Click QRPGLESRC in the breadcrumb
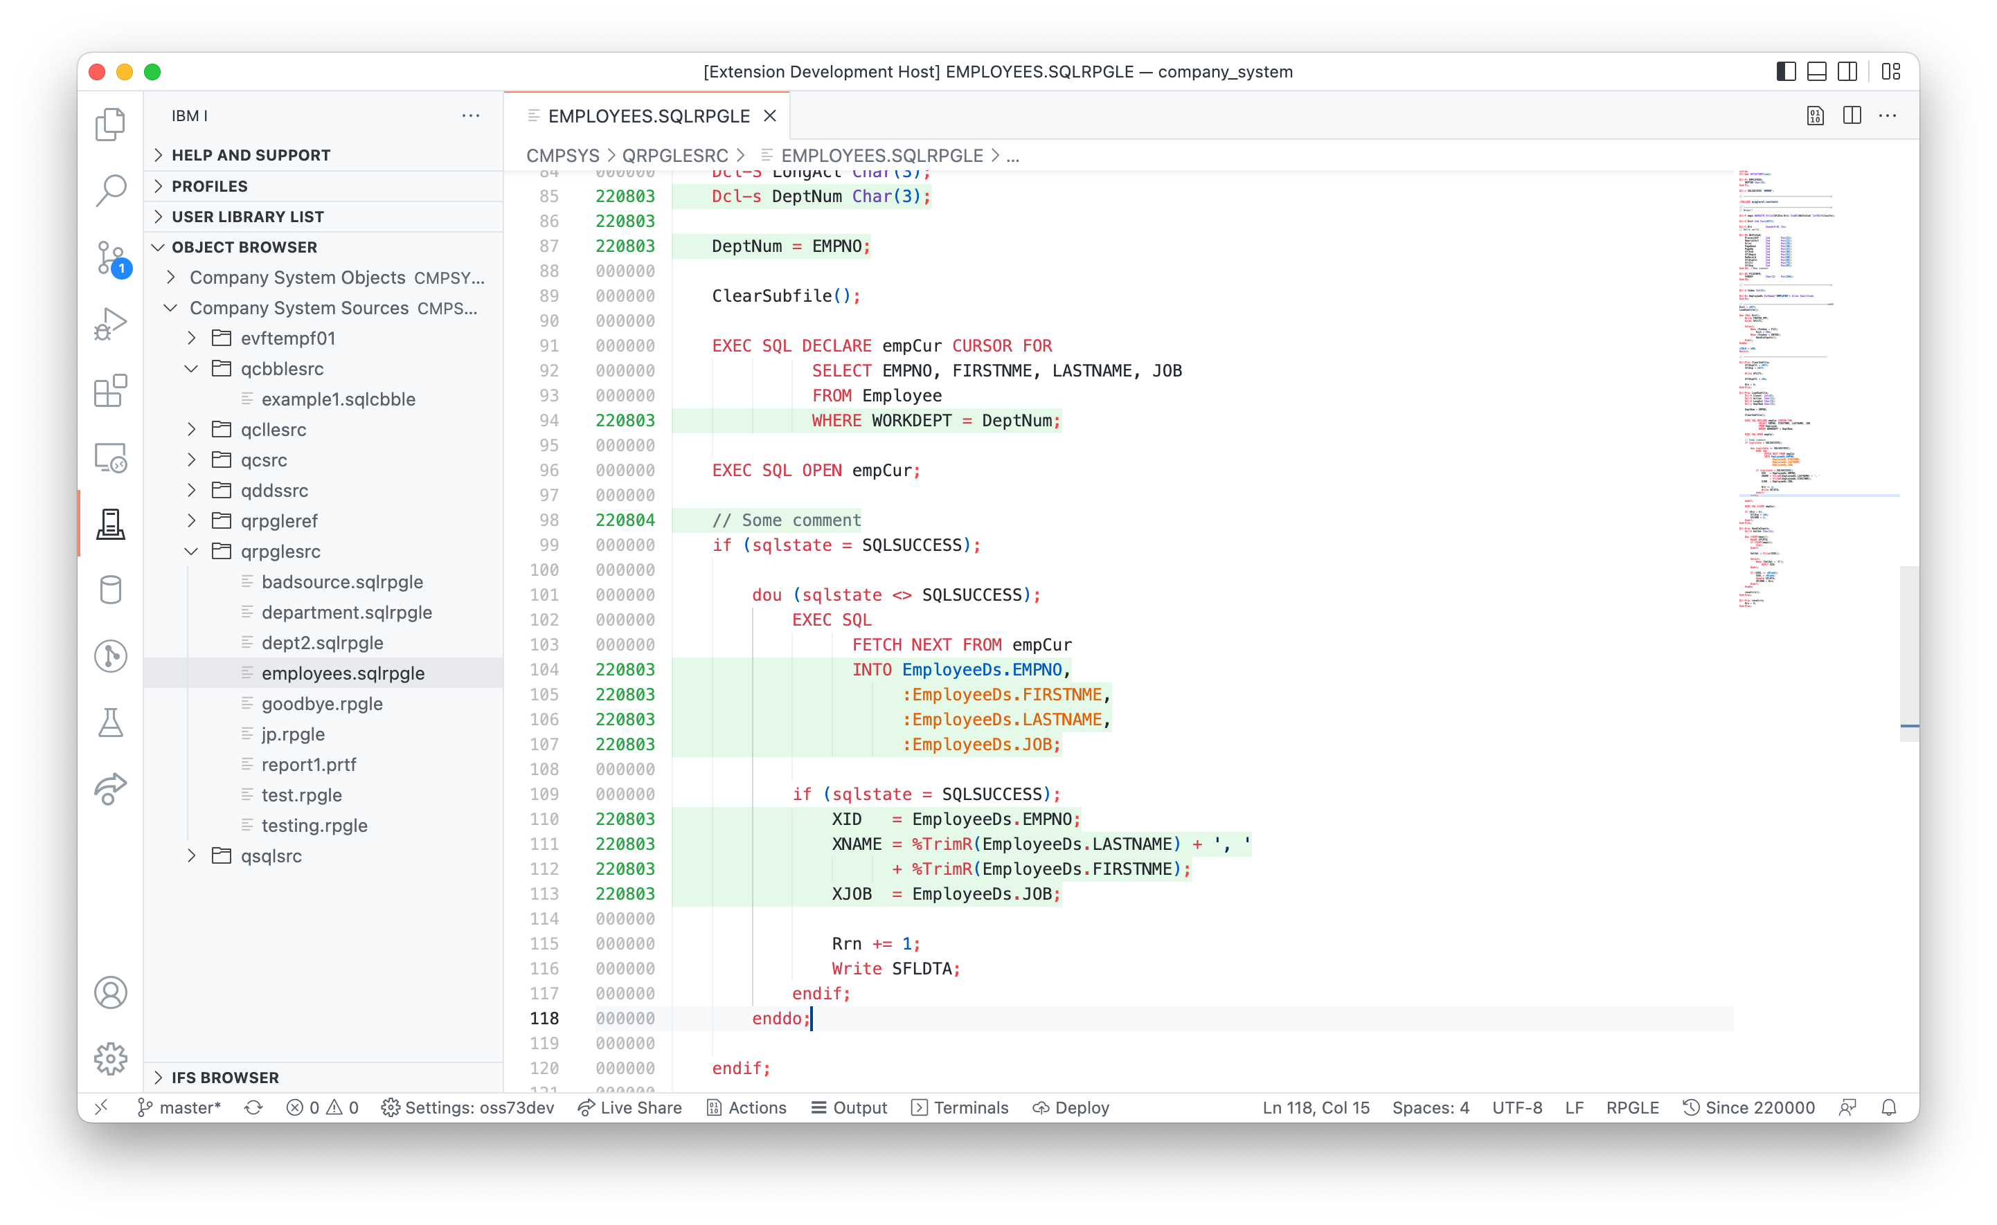 click(x=674, y=156)
